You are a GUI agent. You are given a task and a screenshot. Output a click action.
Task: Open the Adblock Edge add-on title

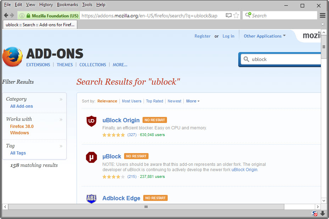(x=121, y=198)
